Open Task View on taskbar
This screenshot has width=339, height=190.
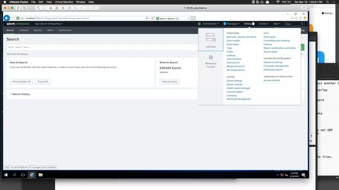[x=23, y=175]
